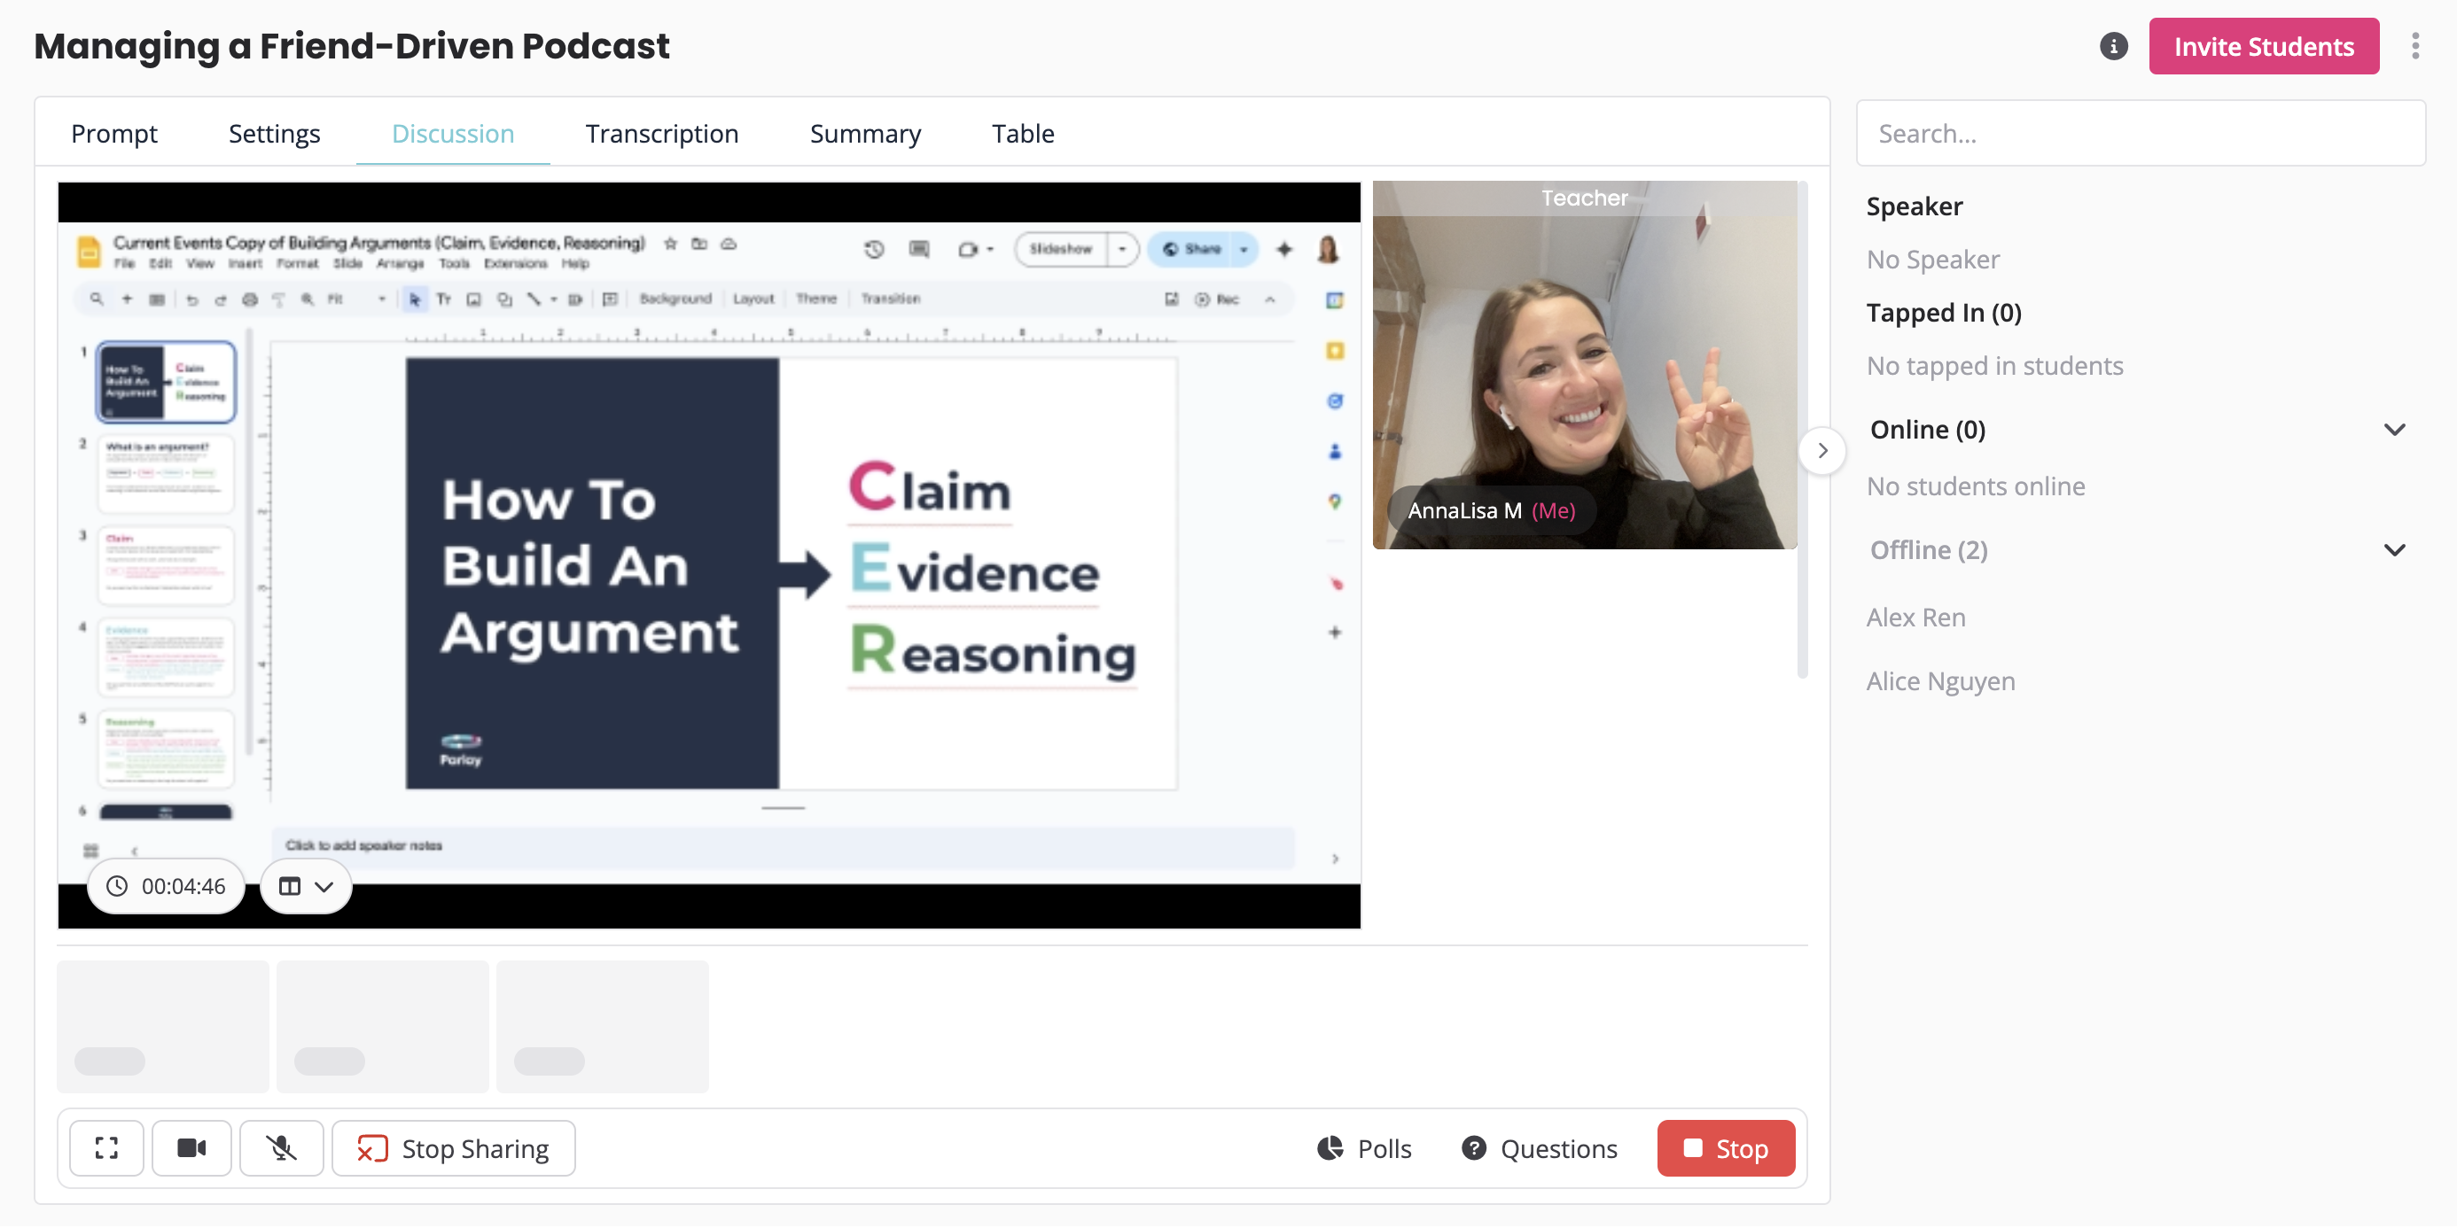Open the layout view dropdown
2457x1228 pixels.
pyautogui.click(x=305, y=886)
